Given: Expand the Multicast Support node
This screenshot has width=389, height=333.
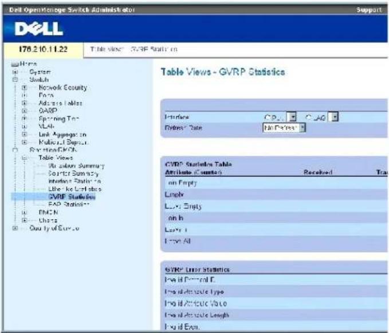Looking at the screenshot, I should pos(24,142).
